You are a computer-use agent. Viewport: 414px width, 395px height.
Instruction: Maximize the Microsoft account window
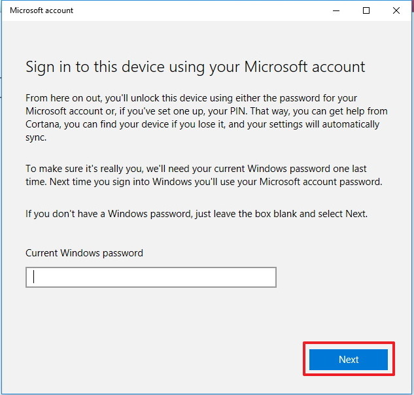366,10
